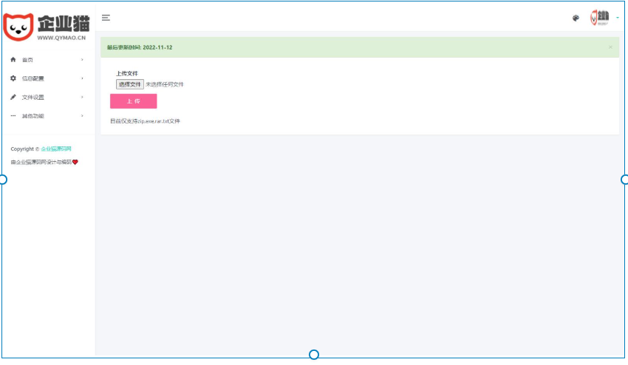628x365 pixels.
Task: Click the home icon beside 首页
Action: [13, 60]
